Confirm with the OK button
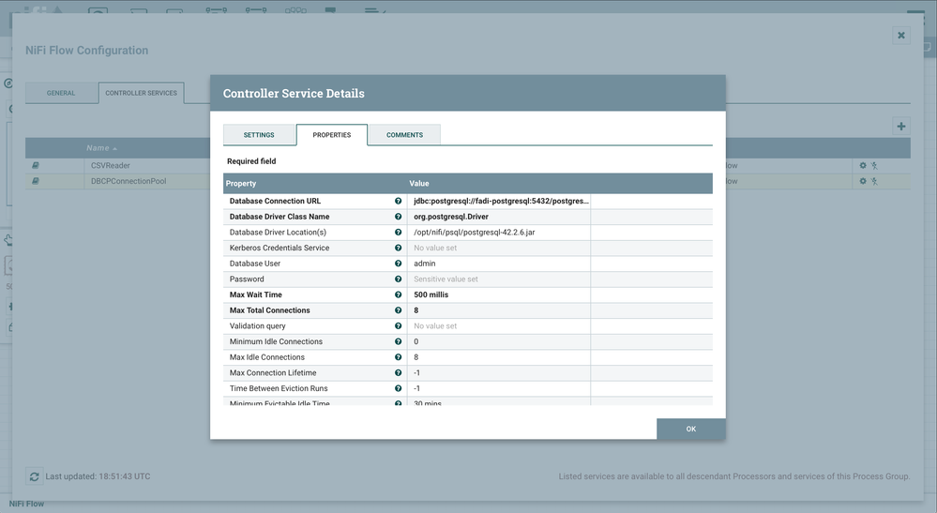This screenshot has width=937, height=513. coord(691,429)
